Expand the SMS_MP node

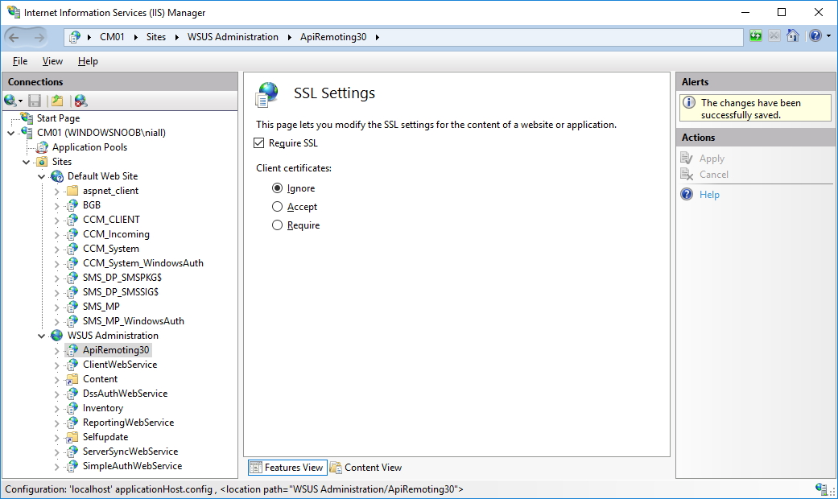pos(57,307)
